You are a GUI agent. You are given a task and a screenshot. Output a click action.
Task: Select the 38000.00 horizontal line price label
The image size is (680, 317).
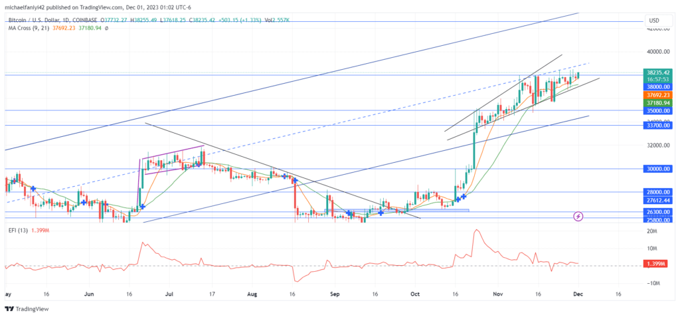pyautogui.click(x=658, y=87)
